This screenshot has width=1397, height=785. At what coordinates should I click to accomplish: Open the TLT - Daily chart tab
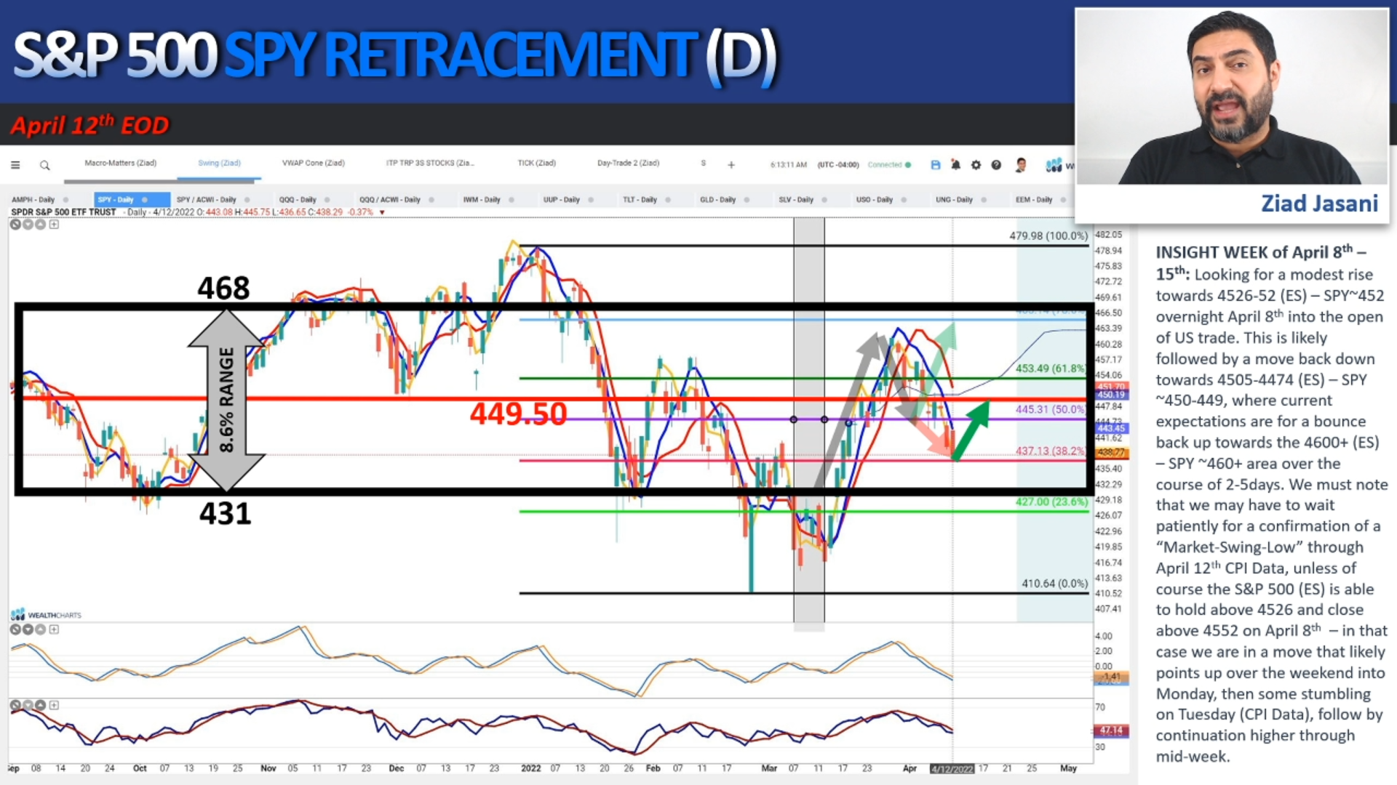640,200
